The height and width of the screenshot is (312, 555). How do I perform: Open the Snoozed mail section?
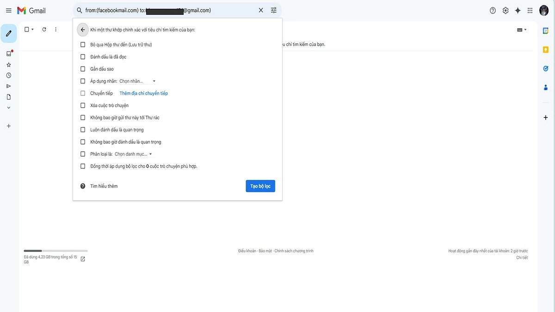point(8,75)
